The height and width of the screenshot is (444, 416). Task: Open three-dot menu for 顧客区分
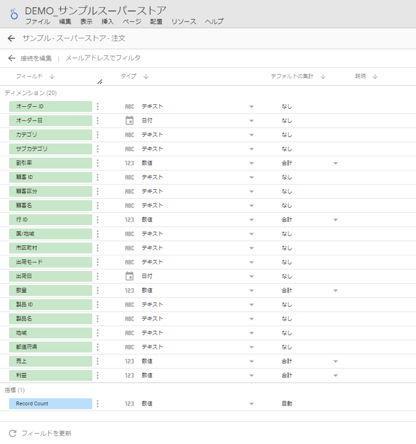[97, 191]
